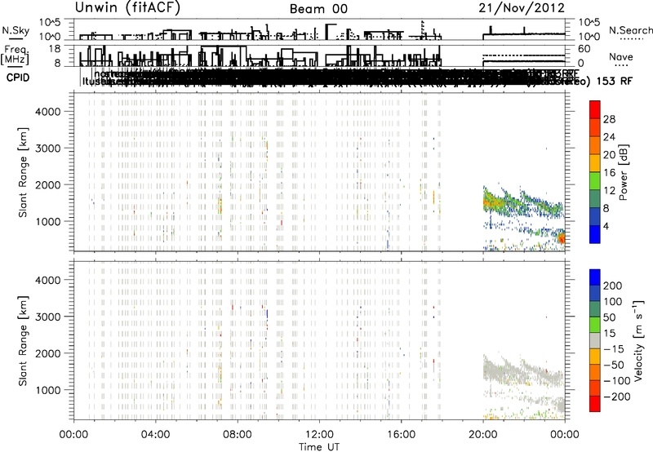The width and height of the screenshot is (653, 452).
Task: Click the 'CPID' row label
Action: pos(18,78)
